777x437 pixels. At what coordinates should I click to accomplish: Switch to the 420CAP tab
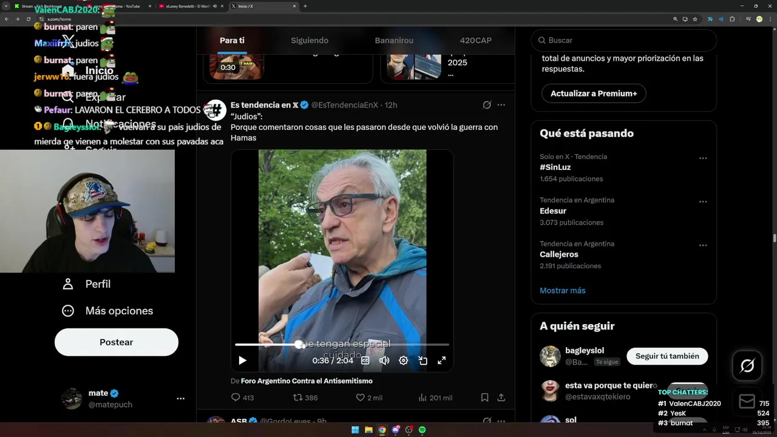[476, 40]
